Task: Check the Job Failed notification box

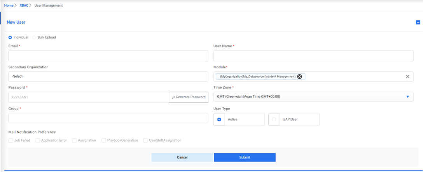Action: 11,141
